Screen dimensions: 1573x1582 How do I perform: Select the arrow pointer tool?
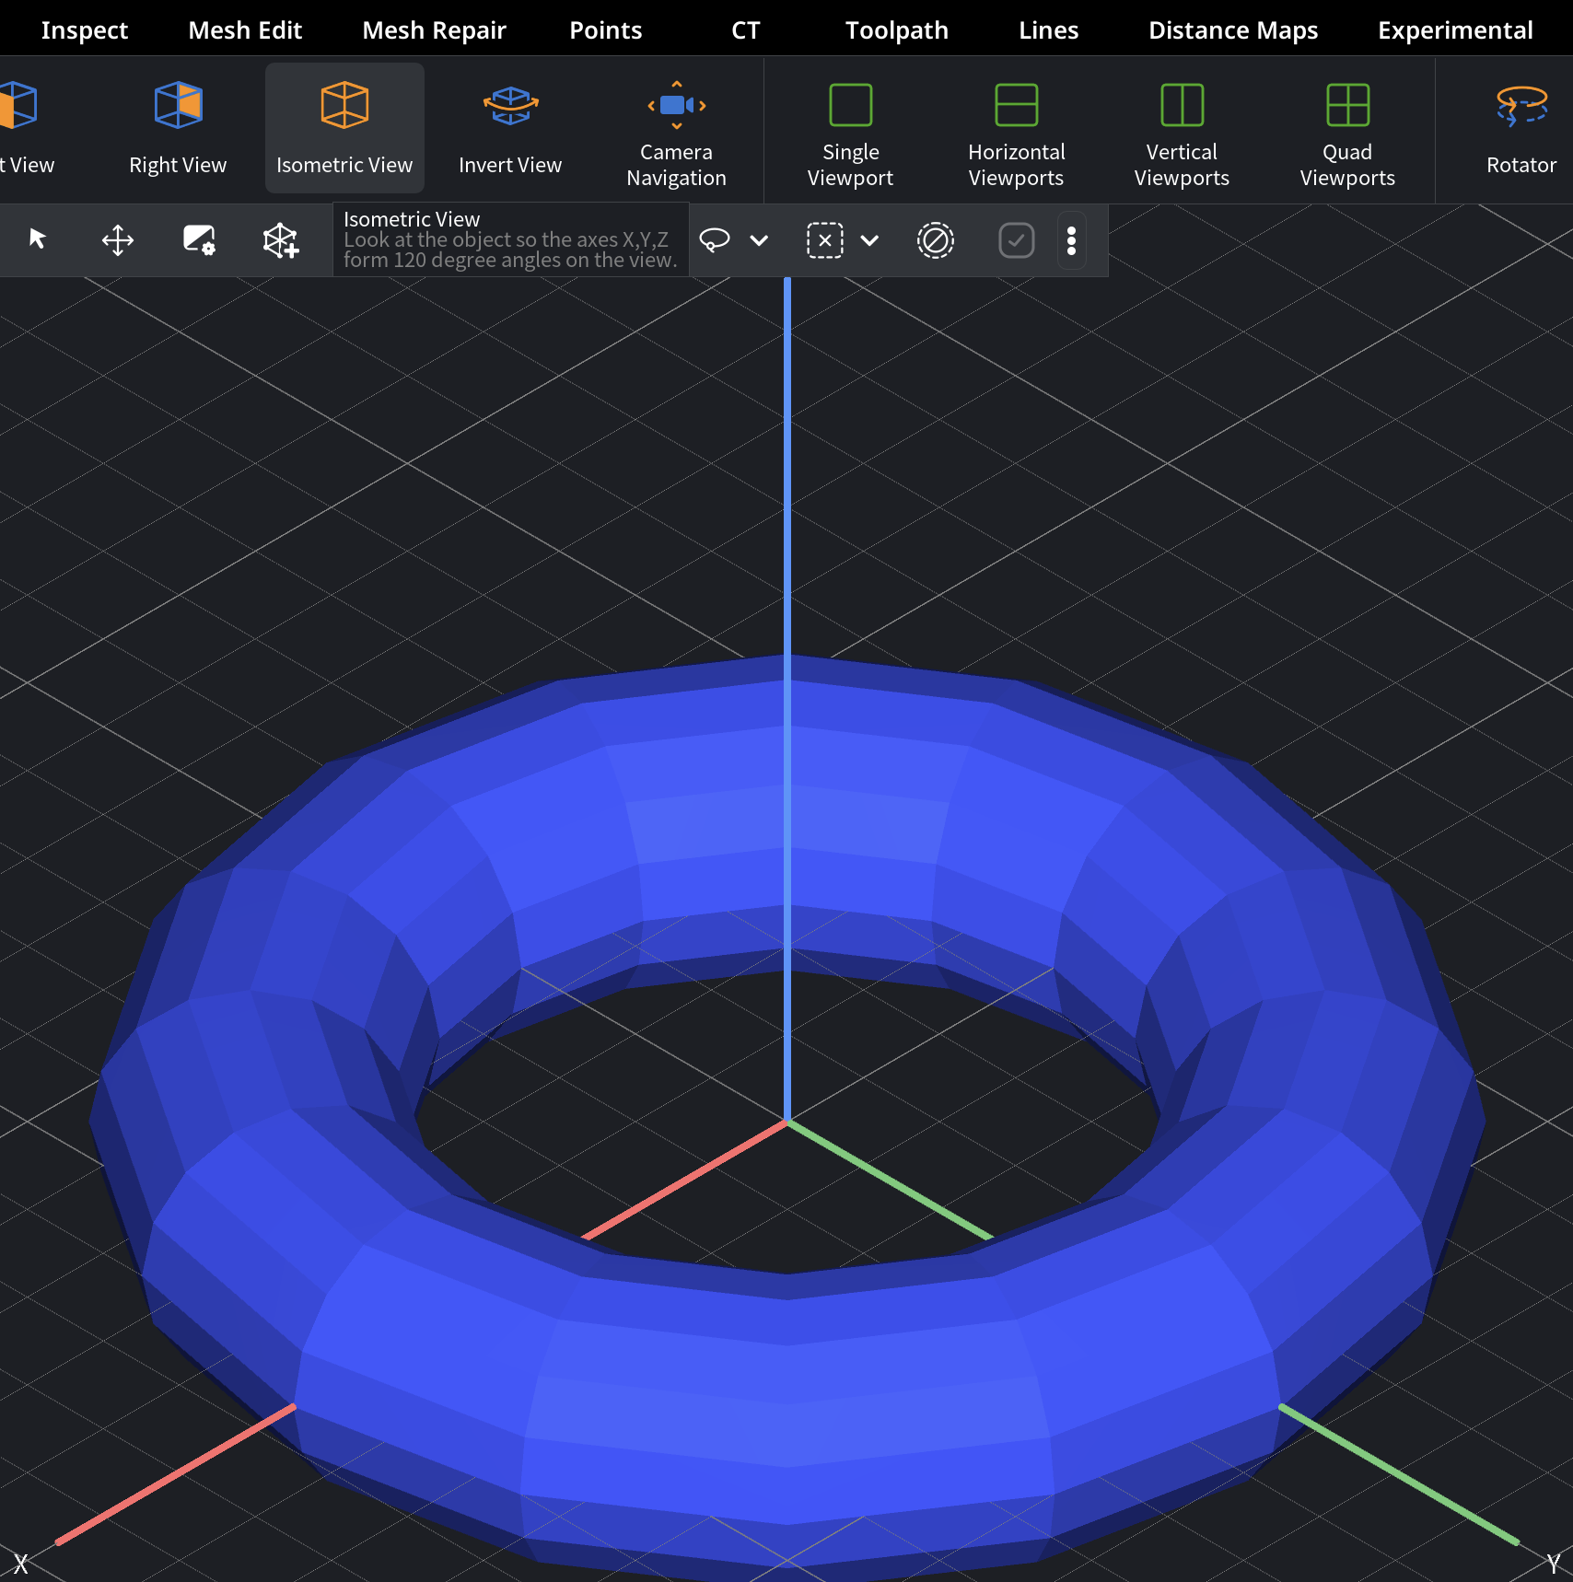tap(37, 240)
